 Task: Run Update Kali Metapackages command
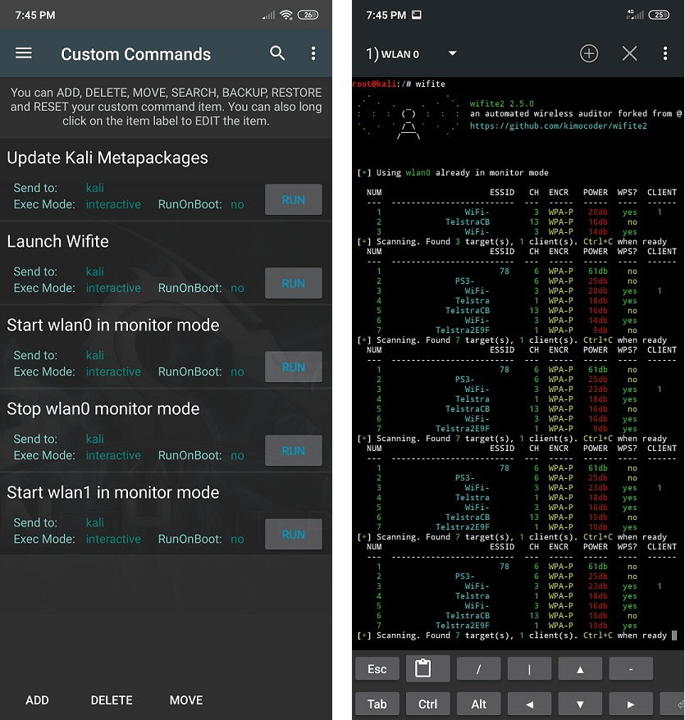pos(293,200)
